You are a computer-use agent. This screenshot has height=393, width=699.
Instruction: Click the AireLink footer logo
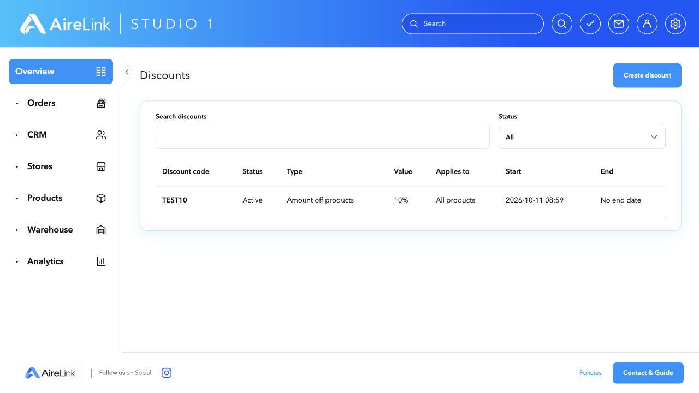(x=50, y=373)
